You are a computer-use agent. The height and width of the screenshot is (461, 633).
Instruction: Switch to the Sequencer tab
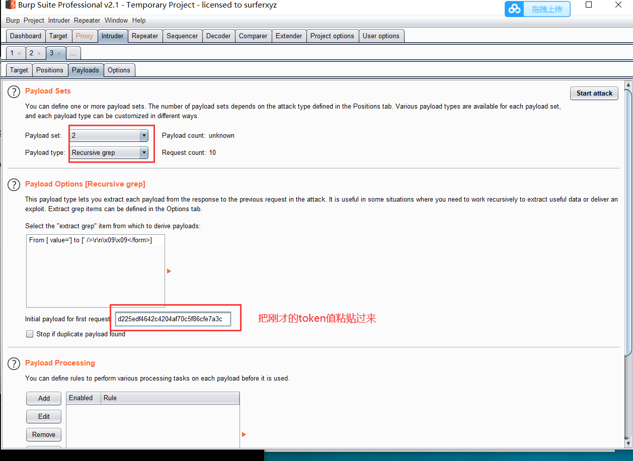coord(182,36)
